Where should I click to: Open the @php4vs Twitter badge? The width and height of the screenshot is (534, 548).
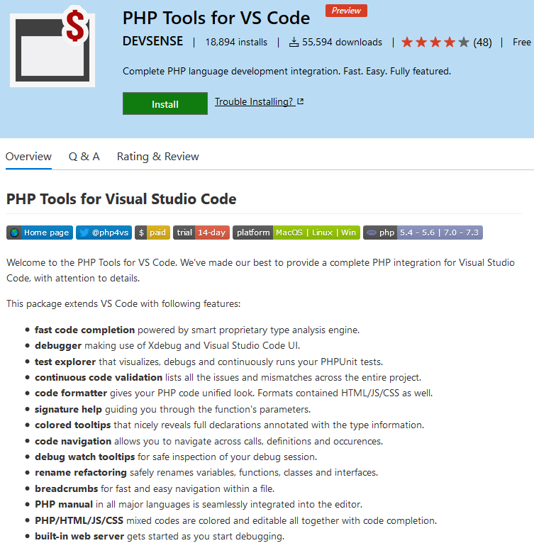[x=104, y=233]
